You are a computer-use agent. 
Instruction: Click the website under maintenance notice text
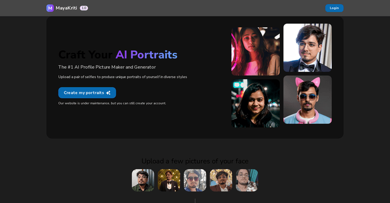pyautogui.click(x=112, y=103)
